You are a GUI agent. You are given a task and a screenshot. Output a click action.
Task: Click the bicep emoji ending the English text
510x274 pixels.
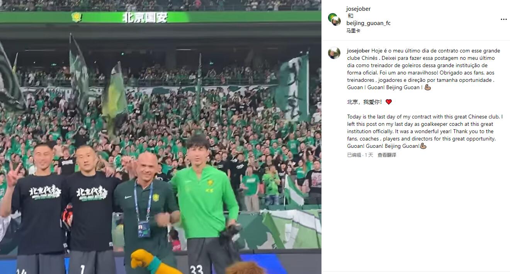click(423, 146)
